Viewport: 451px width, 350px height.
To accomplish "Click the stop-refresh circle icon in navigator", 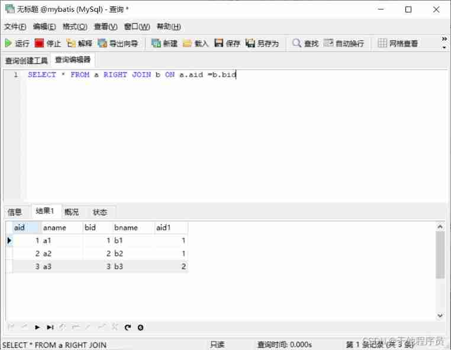I will (x=140, y=328).
